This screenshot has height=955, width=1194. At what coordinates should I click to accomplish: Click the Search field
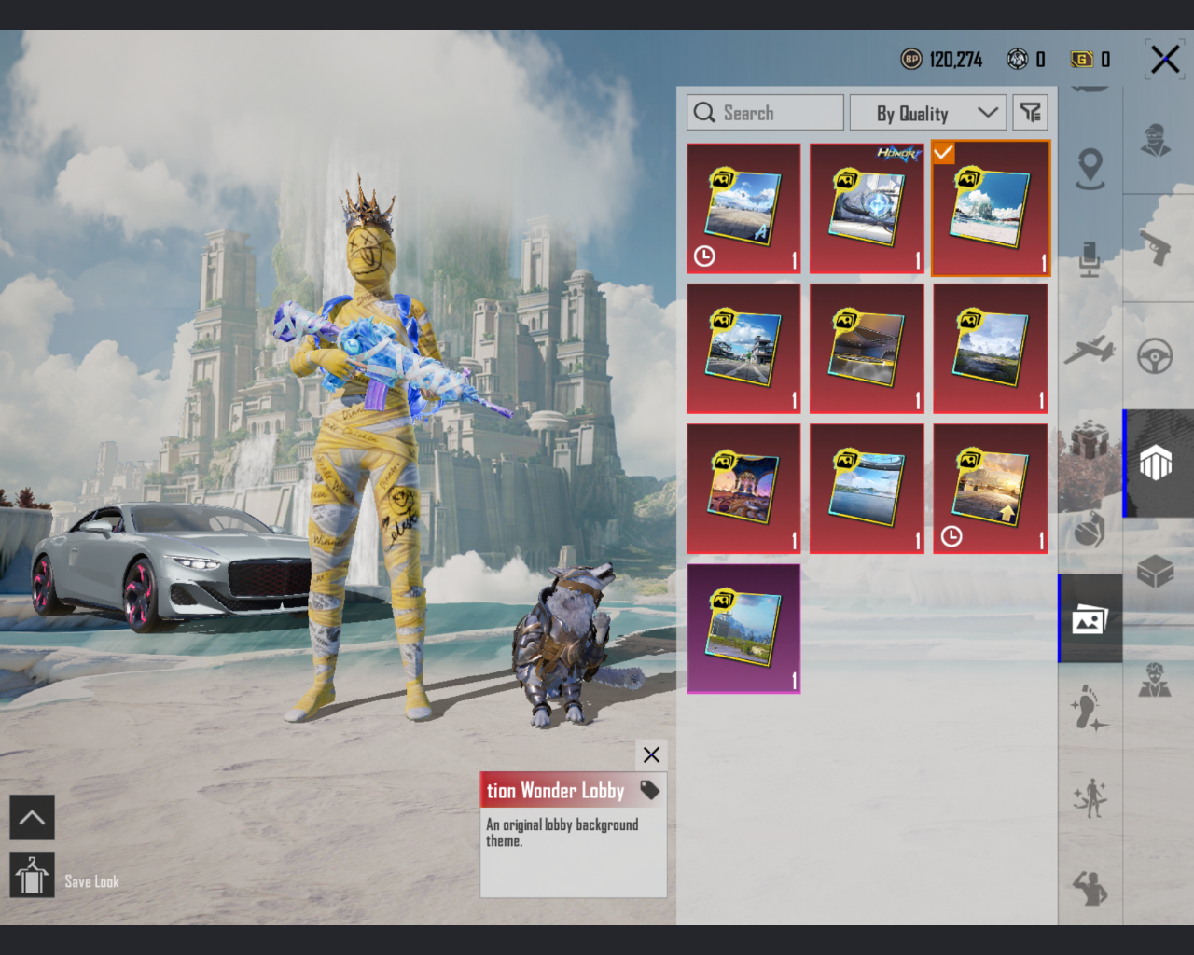[765, 113]
